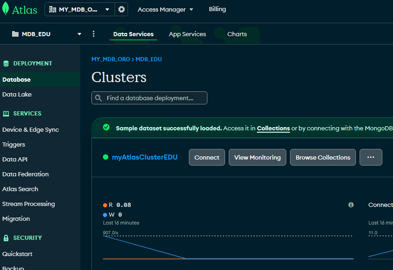Screen dimensions: 393x270
Task: Open the cluster more options ellipsis button
Action: click(371, 157)
